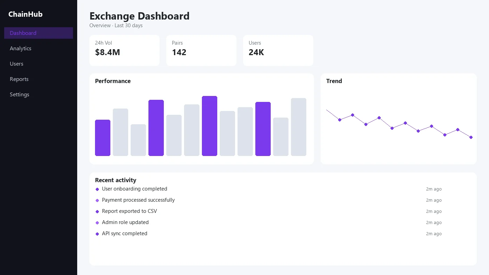
Task: Click '2m ago' timestamp for User onboarding completed
Action: tap(434, 189)
